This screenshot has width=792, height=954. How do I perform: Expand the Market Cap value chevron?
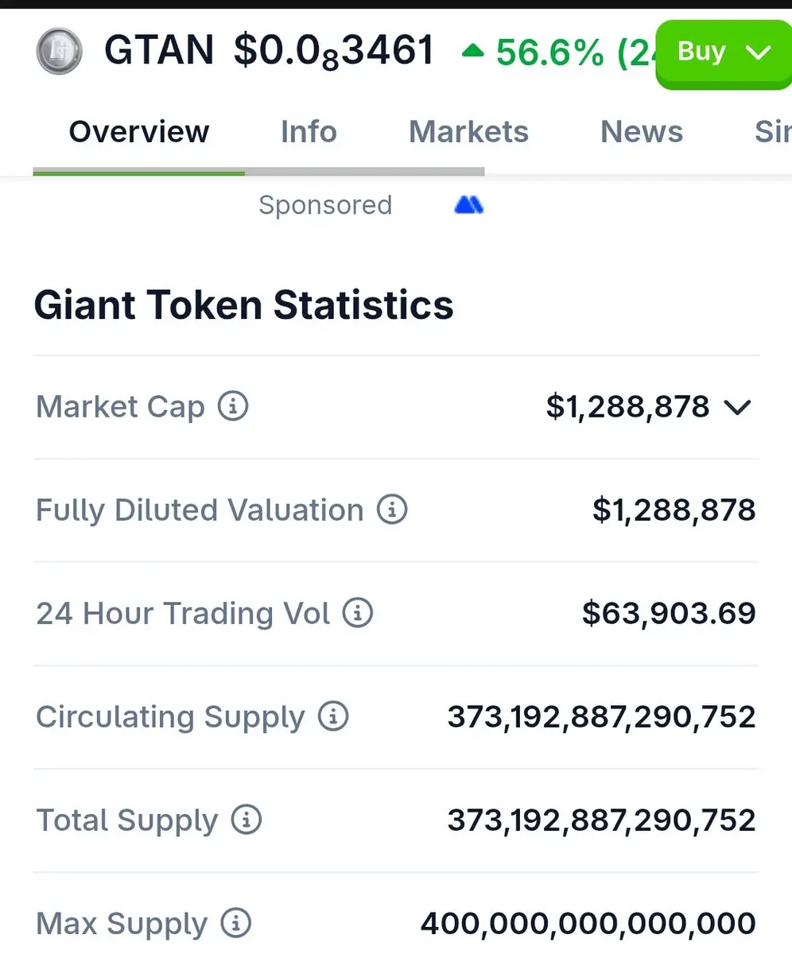pyautogui.click(x=738, y=408)
